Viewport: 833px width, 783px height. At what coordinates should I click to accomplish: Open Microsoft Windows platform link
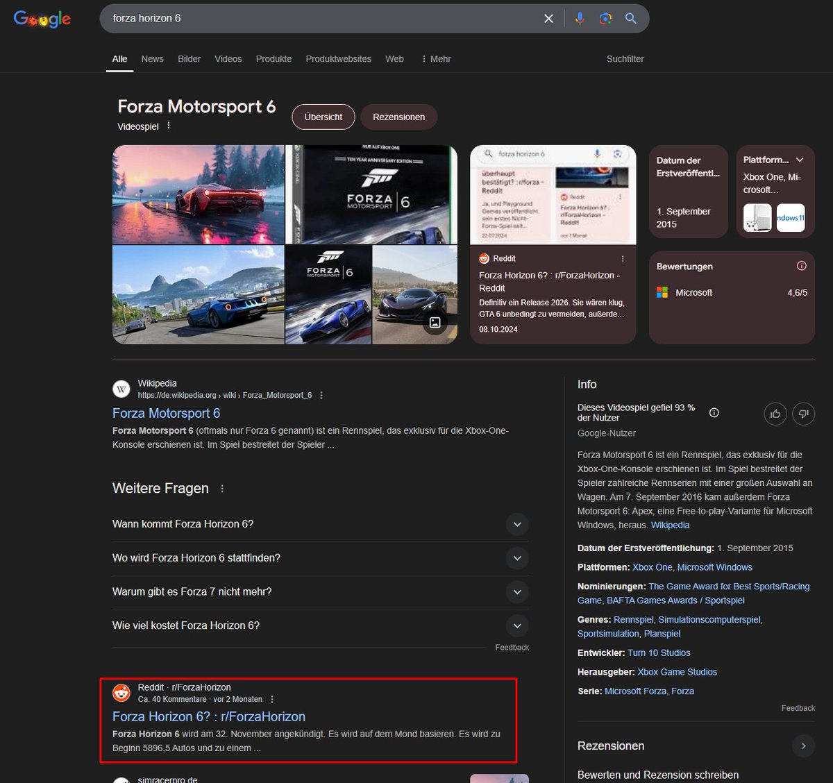[715, 567]
